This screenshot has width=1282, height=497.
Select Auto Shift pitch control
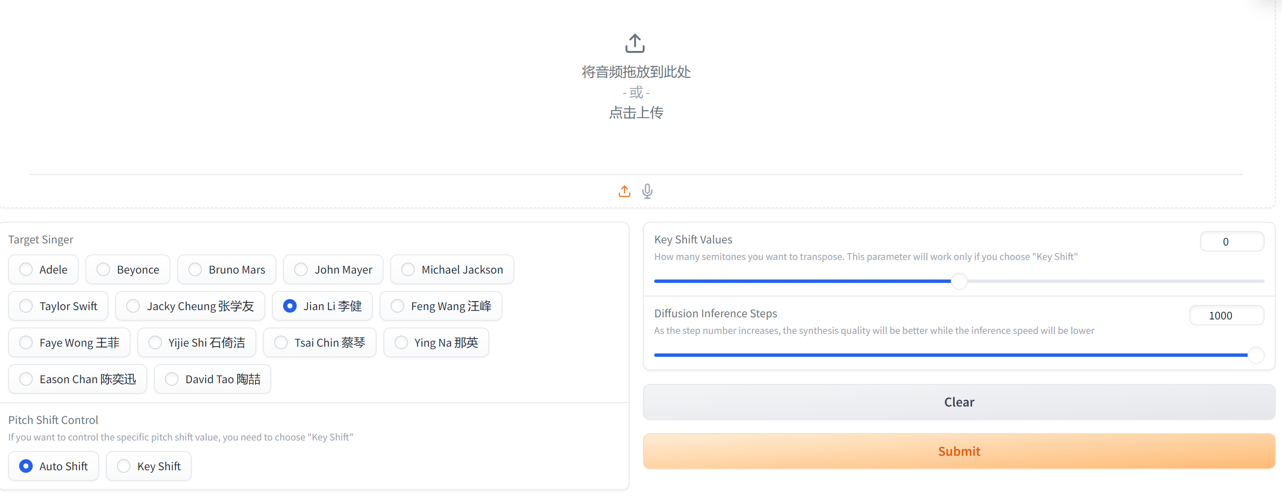26,466
